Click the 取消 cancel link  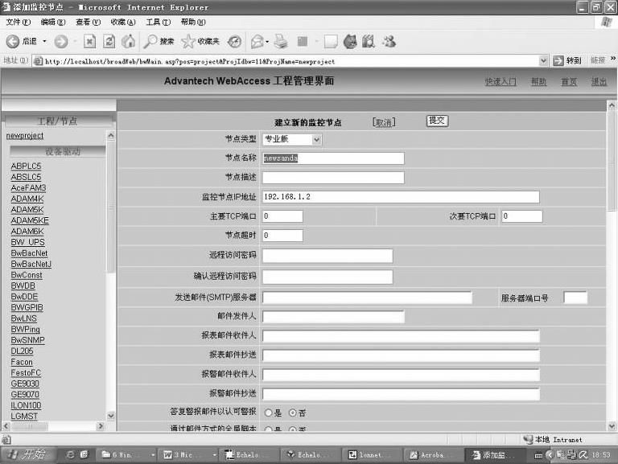click(384, 122)
